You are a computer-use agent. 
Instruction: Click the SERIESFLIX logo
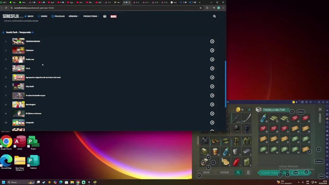(11, 16)
